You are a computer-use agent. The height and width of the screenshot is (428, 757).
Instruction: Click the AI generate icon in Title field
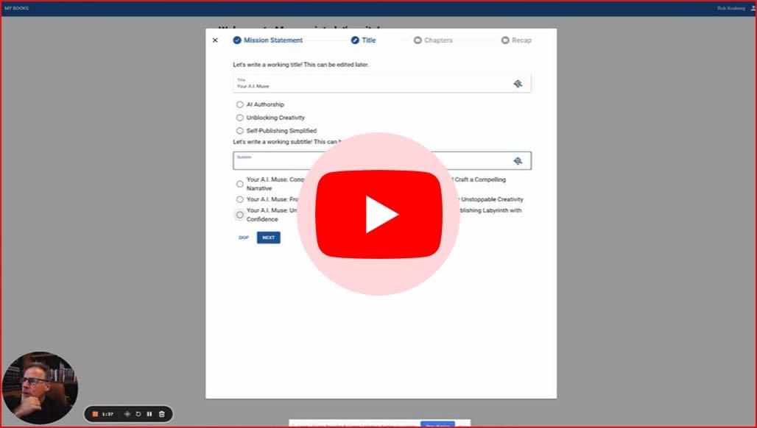(x=518, y=84)
